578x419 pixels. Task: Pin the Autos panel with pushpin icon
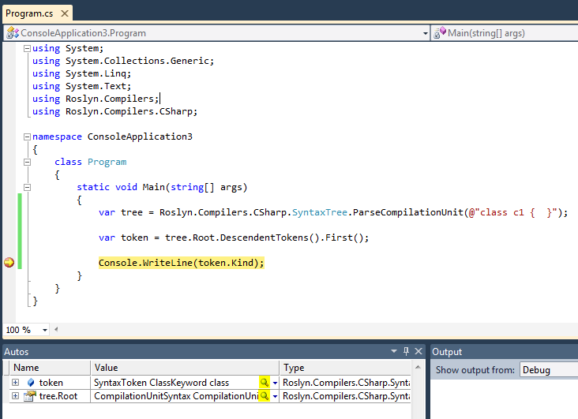click(406, 352)
